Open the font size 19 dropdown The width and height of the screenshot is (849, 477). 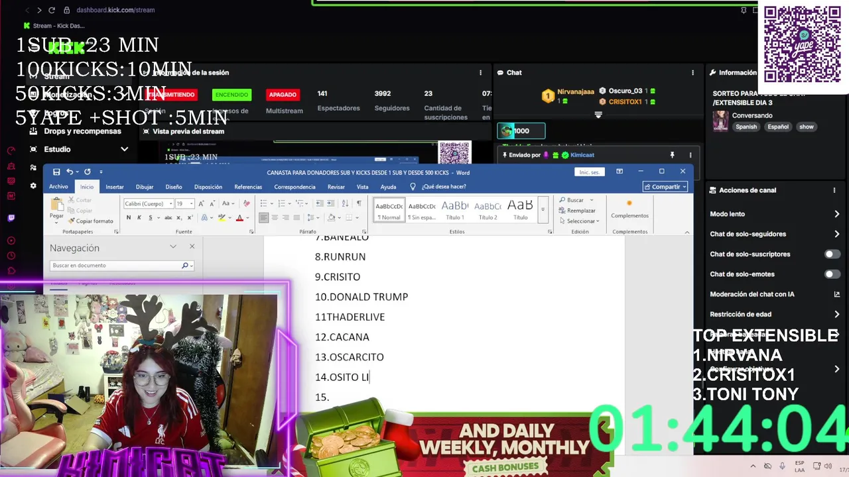pyautogui.click(x=192, y=203)
